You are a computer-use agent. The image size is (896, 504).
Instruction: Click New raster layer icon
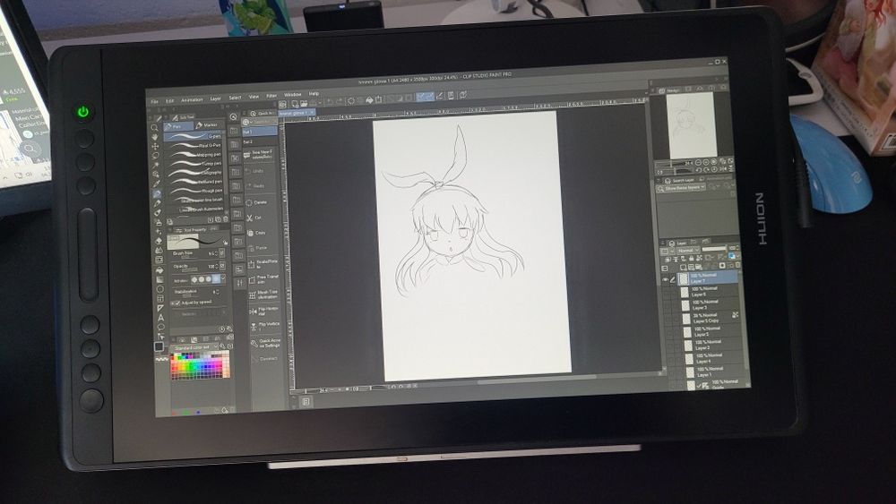(684, 267)
